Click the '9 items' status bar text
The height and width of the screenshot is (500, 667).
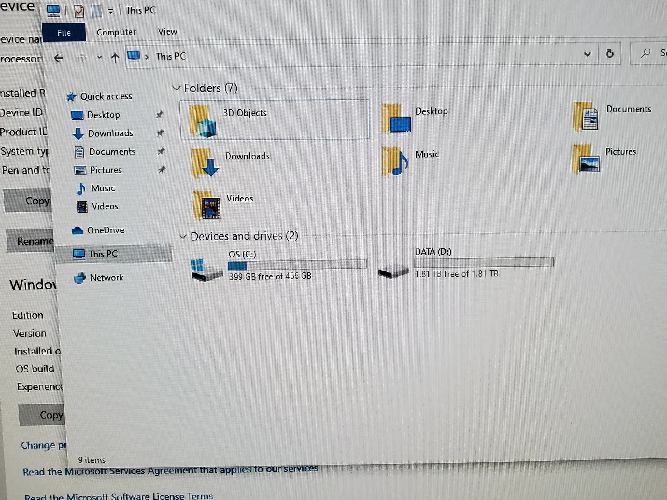pos(92,460)
